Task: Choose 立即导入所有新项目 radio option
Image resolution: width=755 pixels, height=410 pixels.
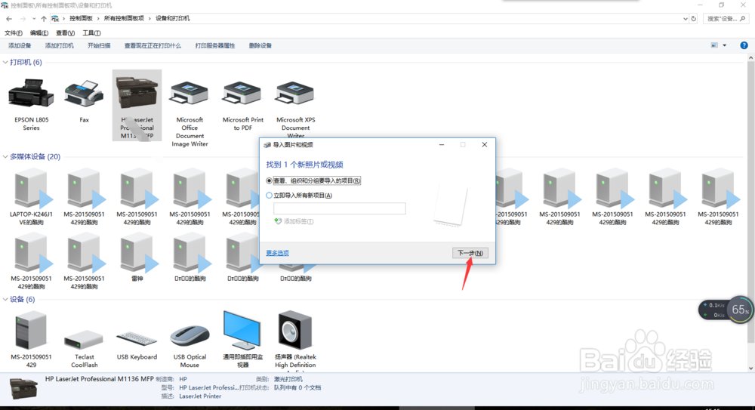Action: (x=270, y=195)
